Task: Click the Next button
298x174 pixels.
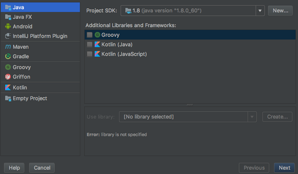Action: tap(284, 168)
